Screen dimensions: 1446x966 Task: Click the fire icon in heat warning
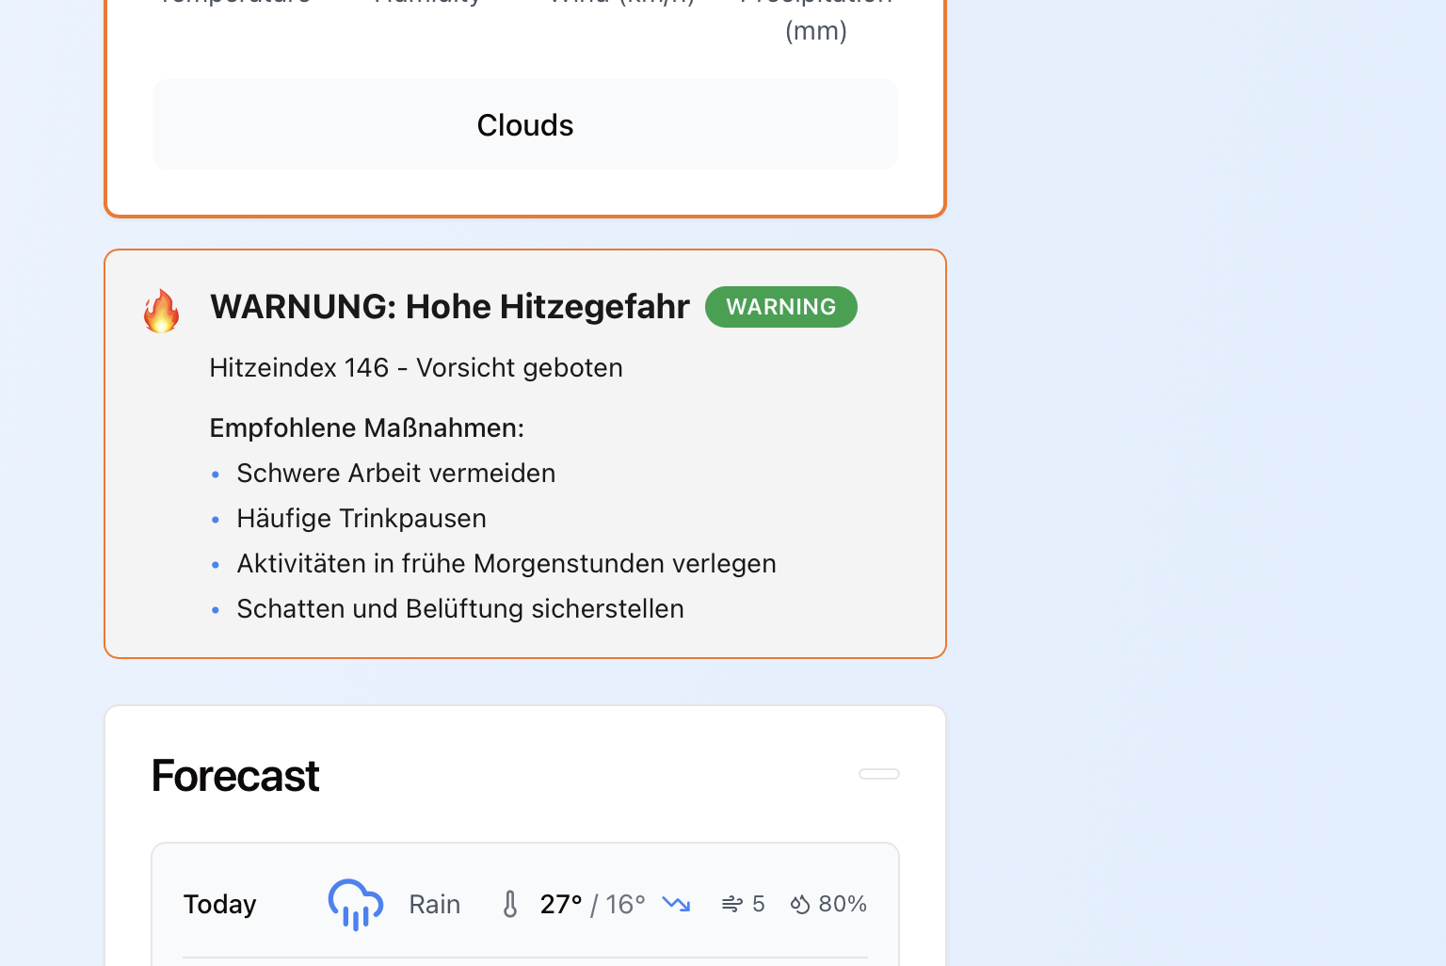click(x=161, y=311)
